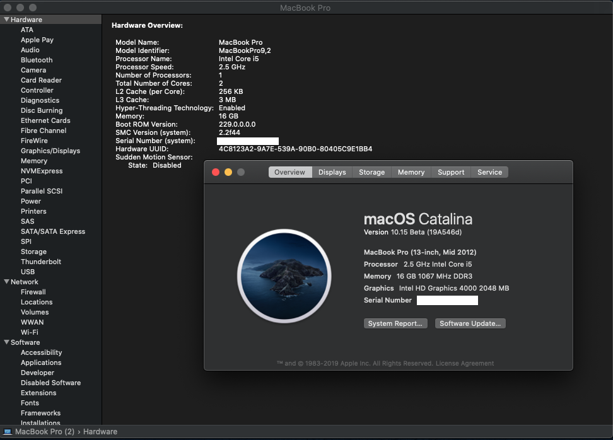
Task: Select Disabled Software in the sidebar
Action: [51, 383]
